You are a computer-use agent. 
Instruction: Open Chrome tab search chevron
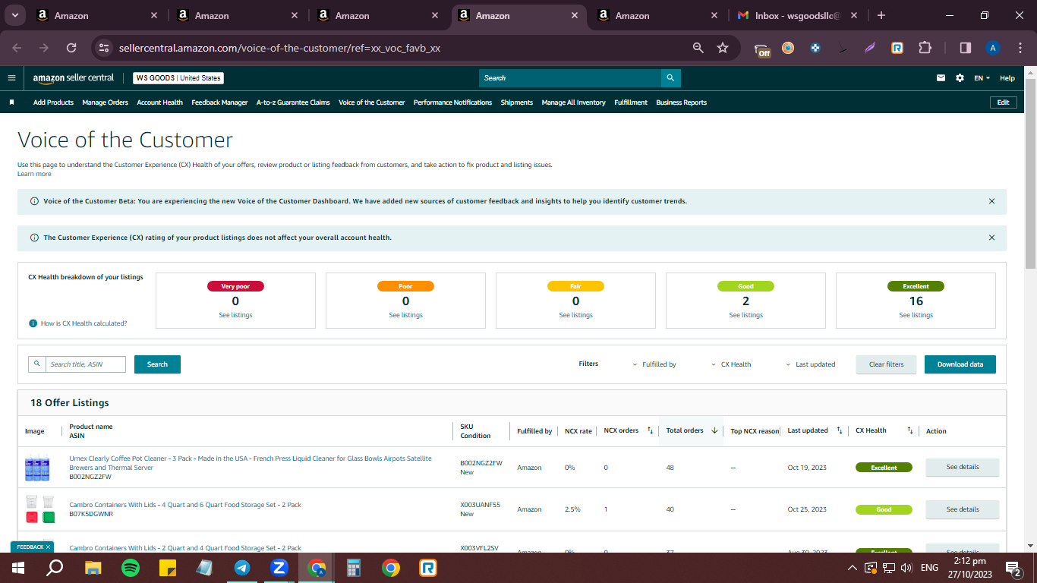(x=16, y=15)
